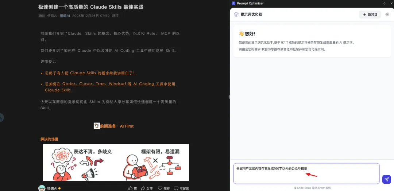The width and height of the screenshot is (394, 191).
Task: Like the article with 赞 thumbs-up
Action: 133,188
